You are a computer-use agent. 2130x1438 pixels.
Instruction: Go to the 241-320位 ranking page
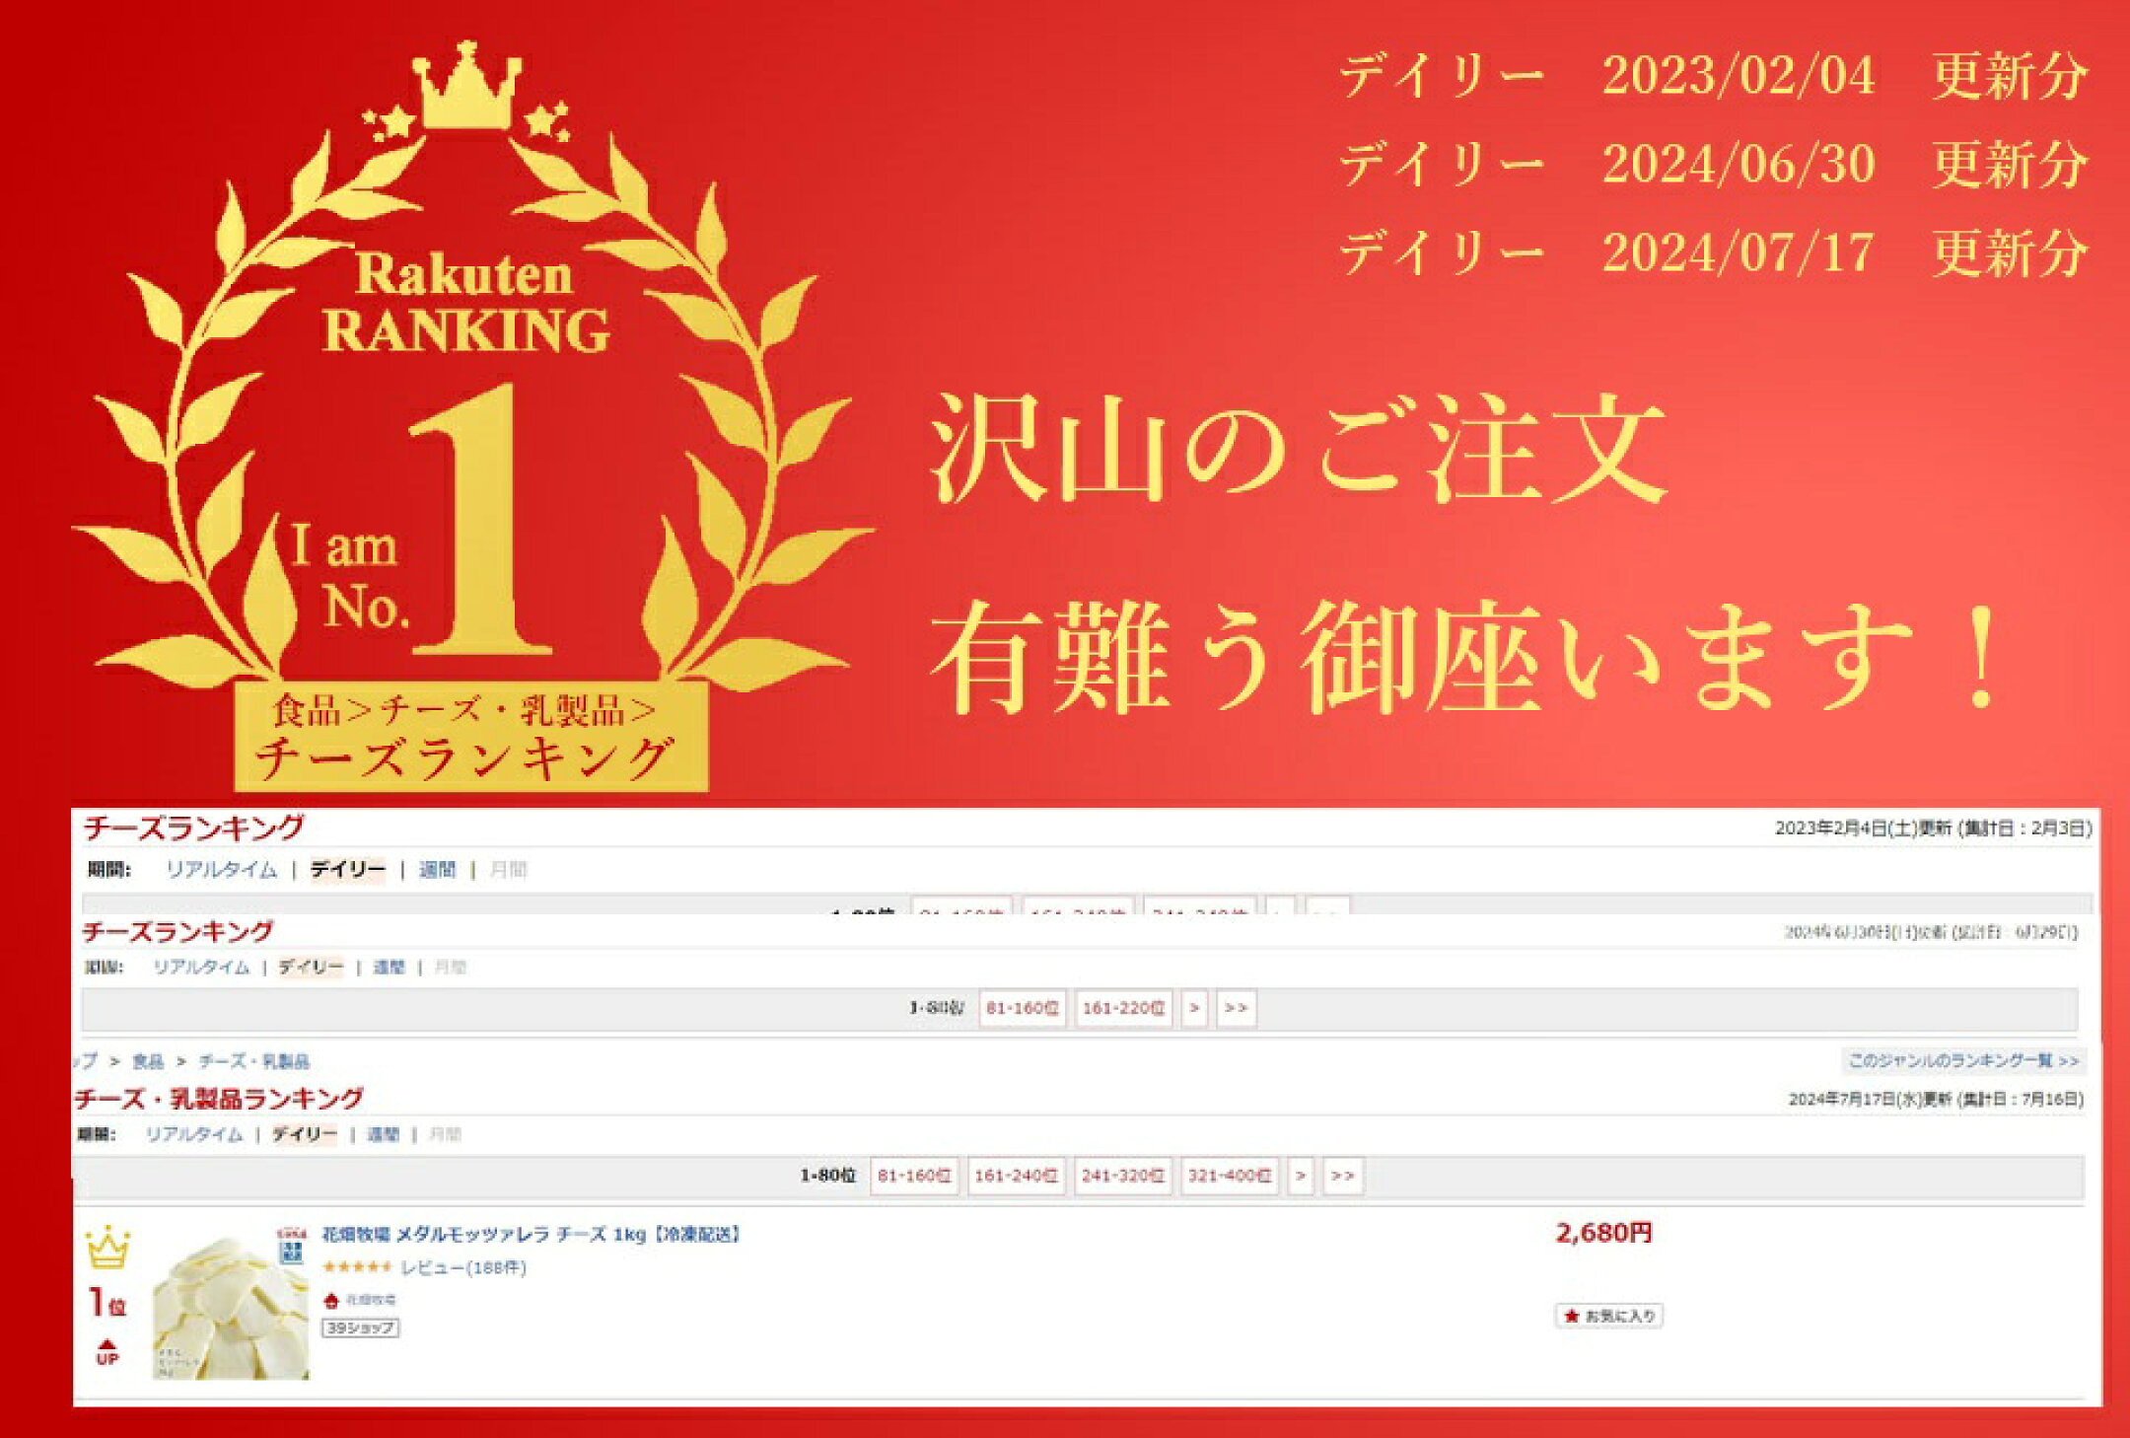(x=1122, y=1176)
